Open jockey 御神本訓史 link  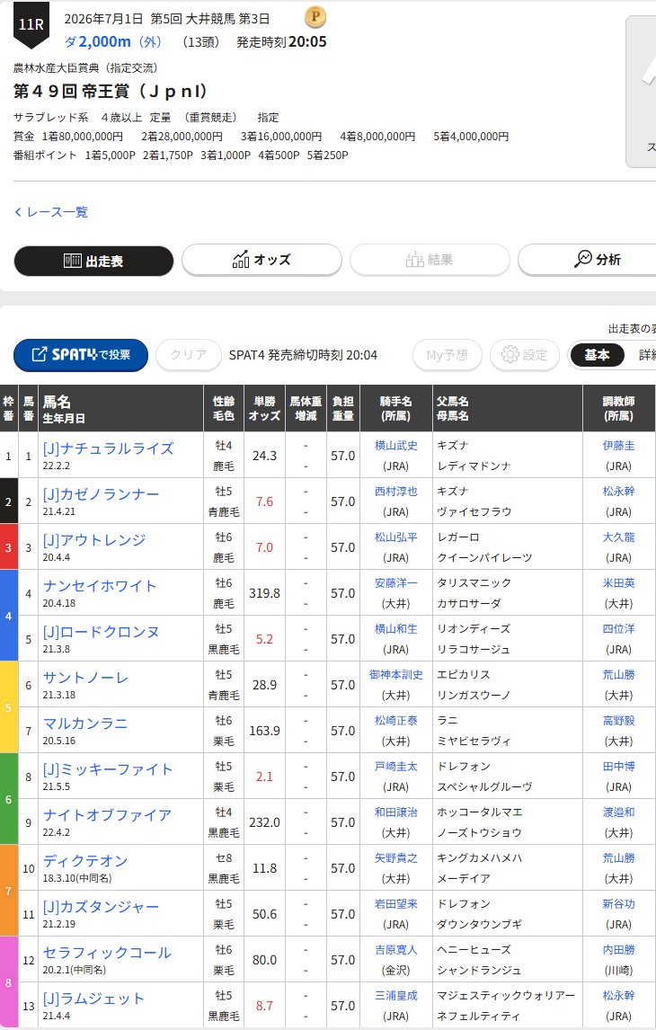point(396,675)
